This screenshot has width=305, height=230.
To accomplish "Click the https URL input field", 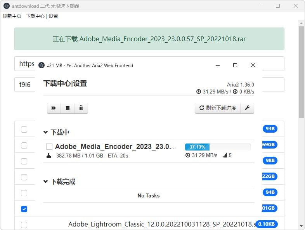I will pyautogui.click(x=149, y=64).
